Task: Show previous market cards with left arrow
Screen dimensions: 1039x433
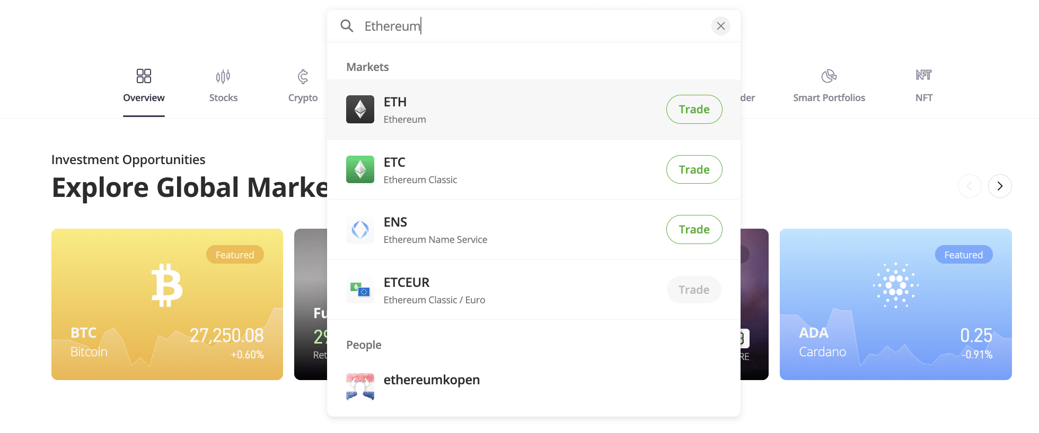Action: click(x=970, y=186)
